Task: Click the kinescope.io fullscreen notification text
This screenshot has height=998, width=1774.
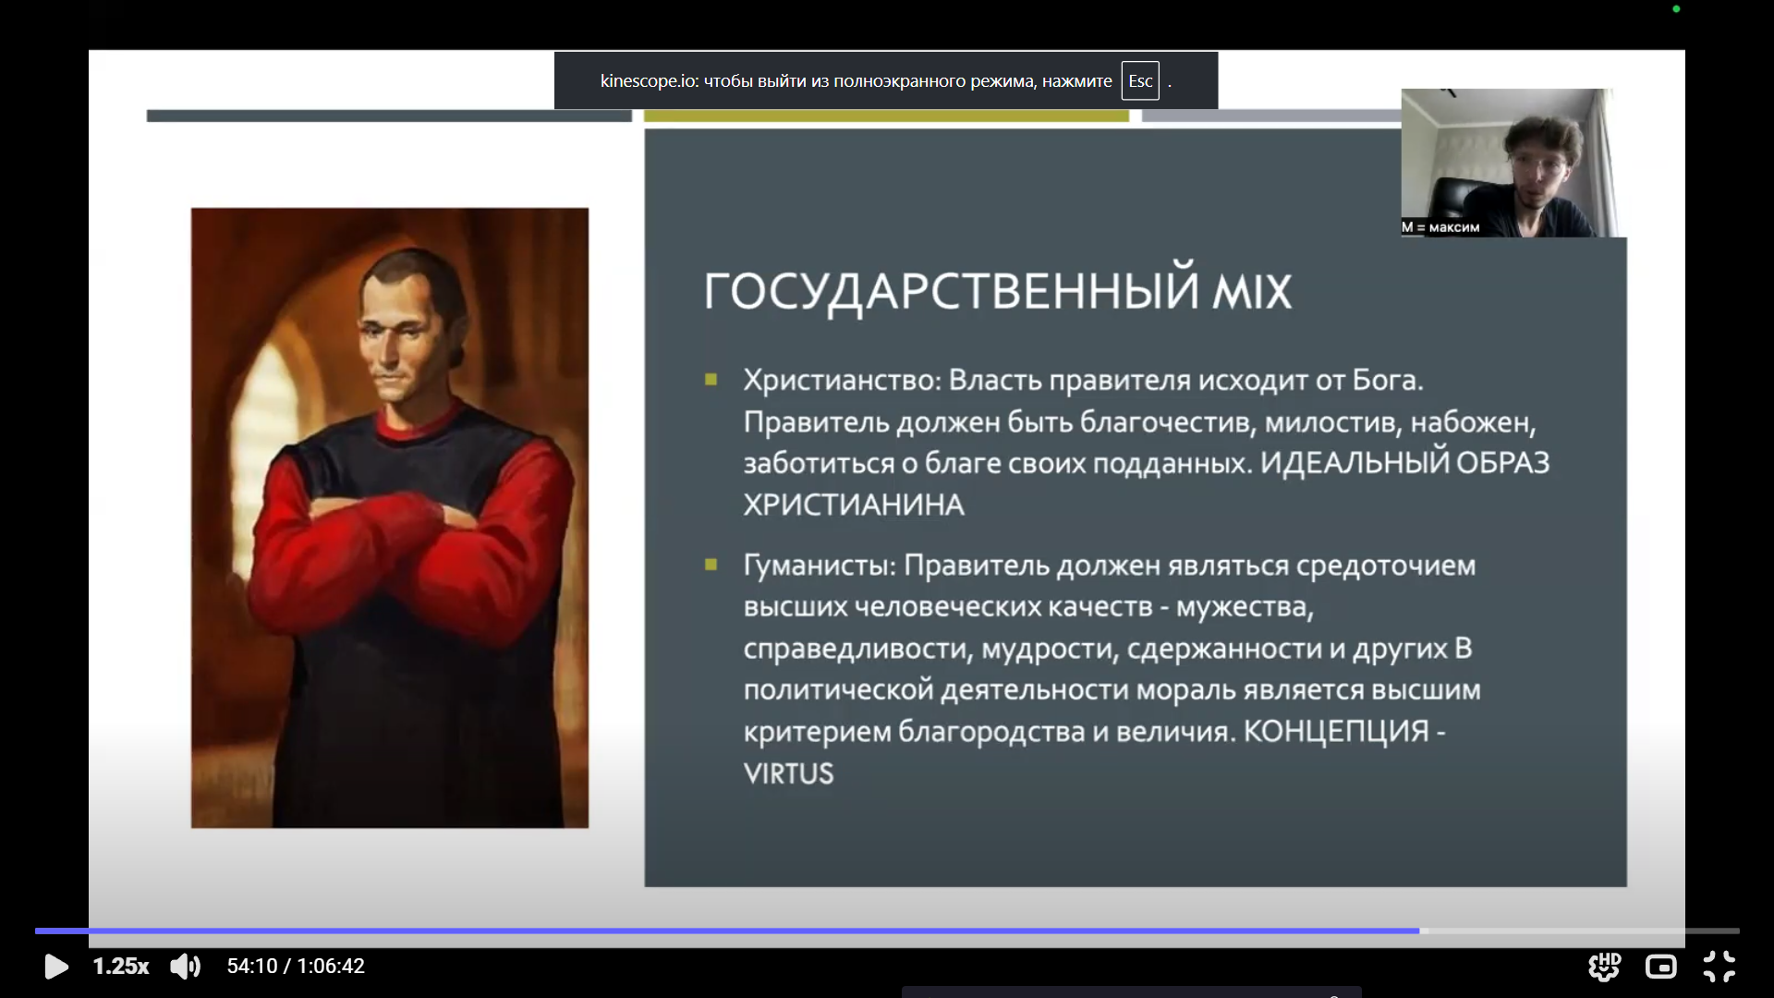Action: 856,81
